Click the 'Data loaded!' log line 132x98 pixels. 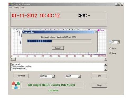coord(16,64)
